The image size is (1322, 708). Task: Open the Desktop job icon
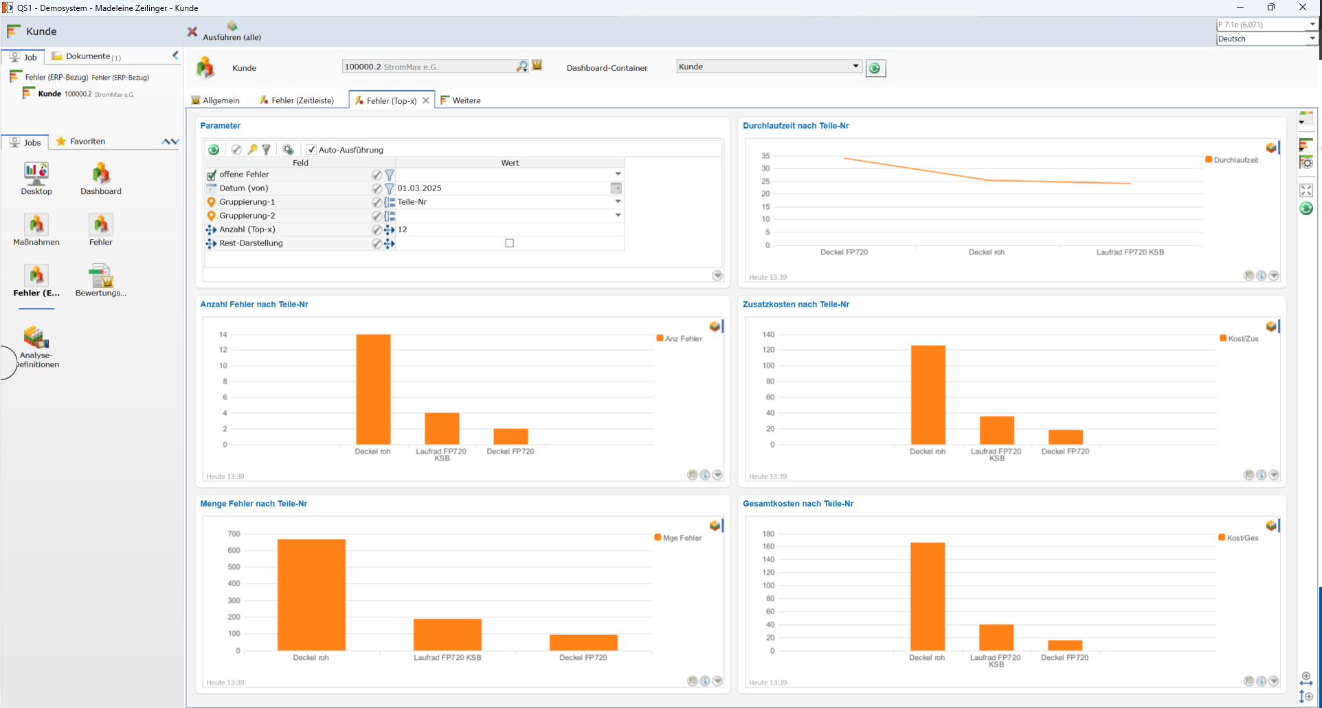[x=36, y=178]
